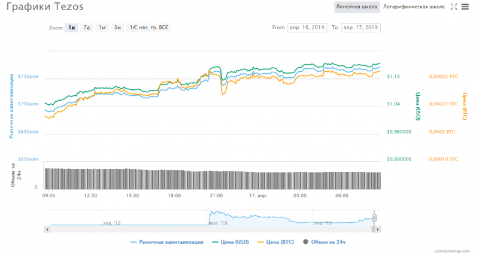Select Линейная шкала scale

[356, 7]
